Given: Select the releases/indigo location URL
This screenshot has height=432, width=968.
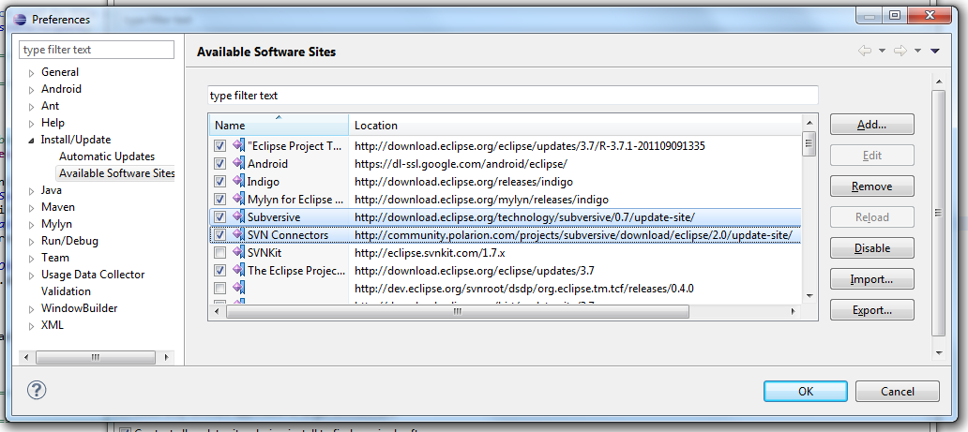Looking at the screenshot, I should (x=463, y=182).
